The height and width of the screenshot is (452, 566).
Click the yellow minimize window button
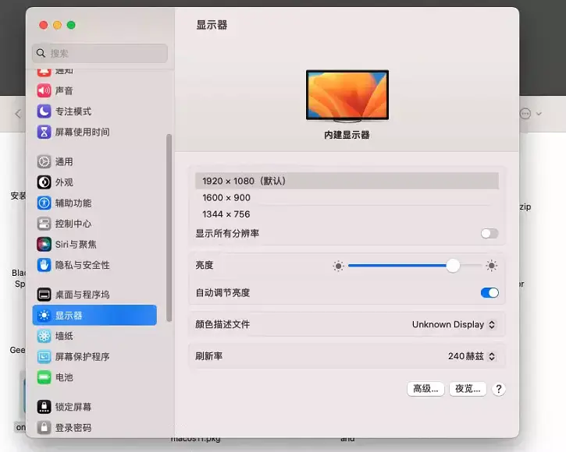(x=58, y=25)
